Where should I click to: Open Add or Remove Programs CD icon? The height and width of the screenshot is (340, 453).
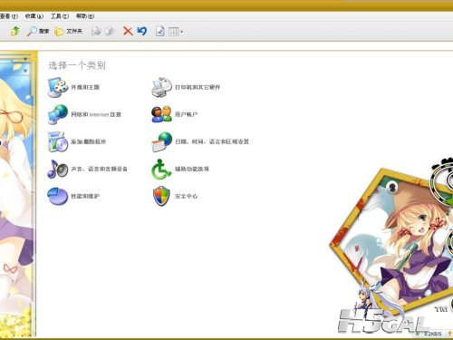pos(57,141)
